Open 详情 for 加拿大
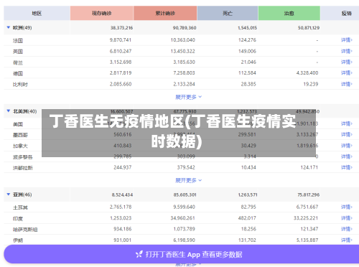359x267 pixels. 347,146
